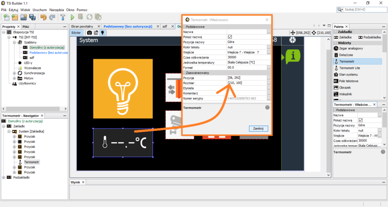388x207 pixels.
Task: Collapse Zaawansowany section in Termometr dialog
Action: coord(185,73)
